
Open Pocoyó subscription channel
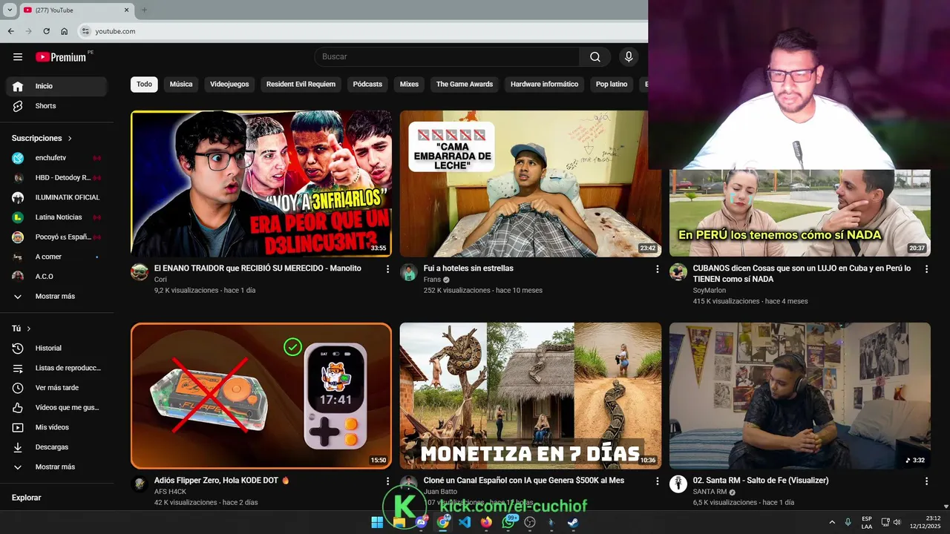coord(56,237)
